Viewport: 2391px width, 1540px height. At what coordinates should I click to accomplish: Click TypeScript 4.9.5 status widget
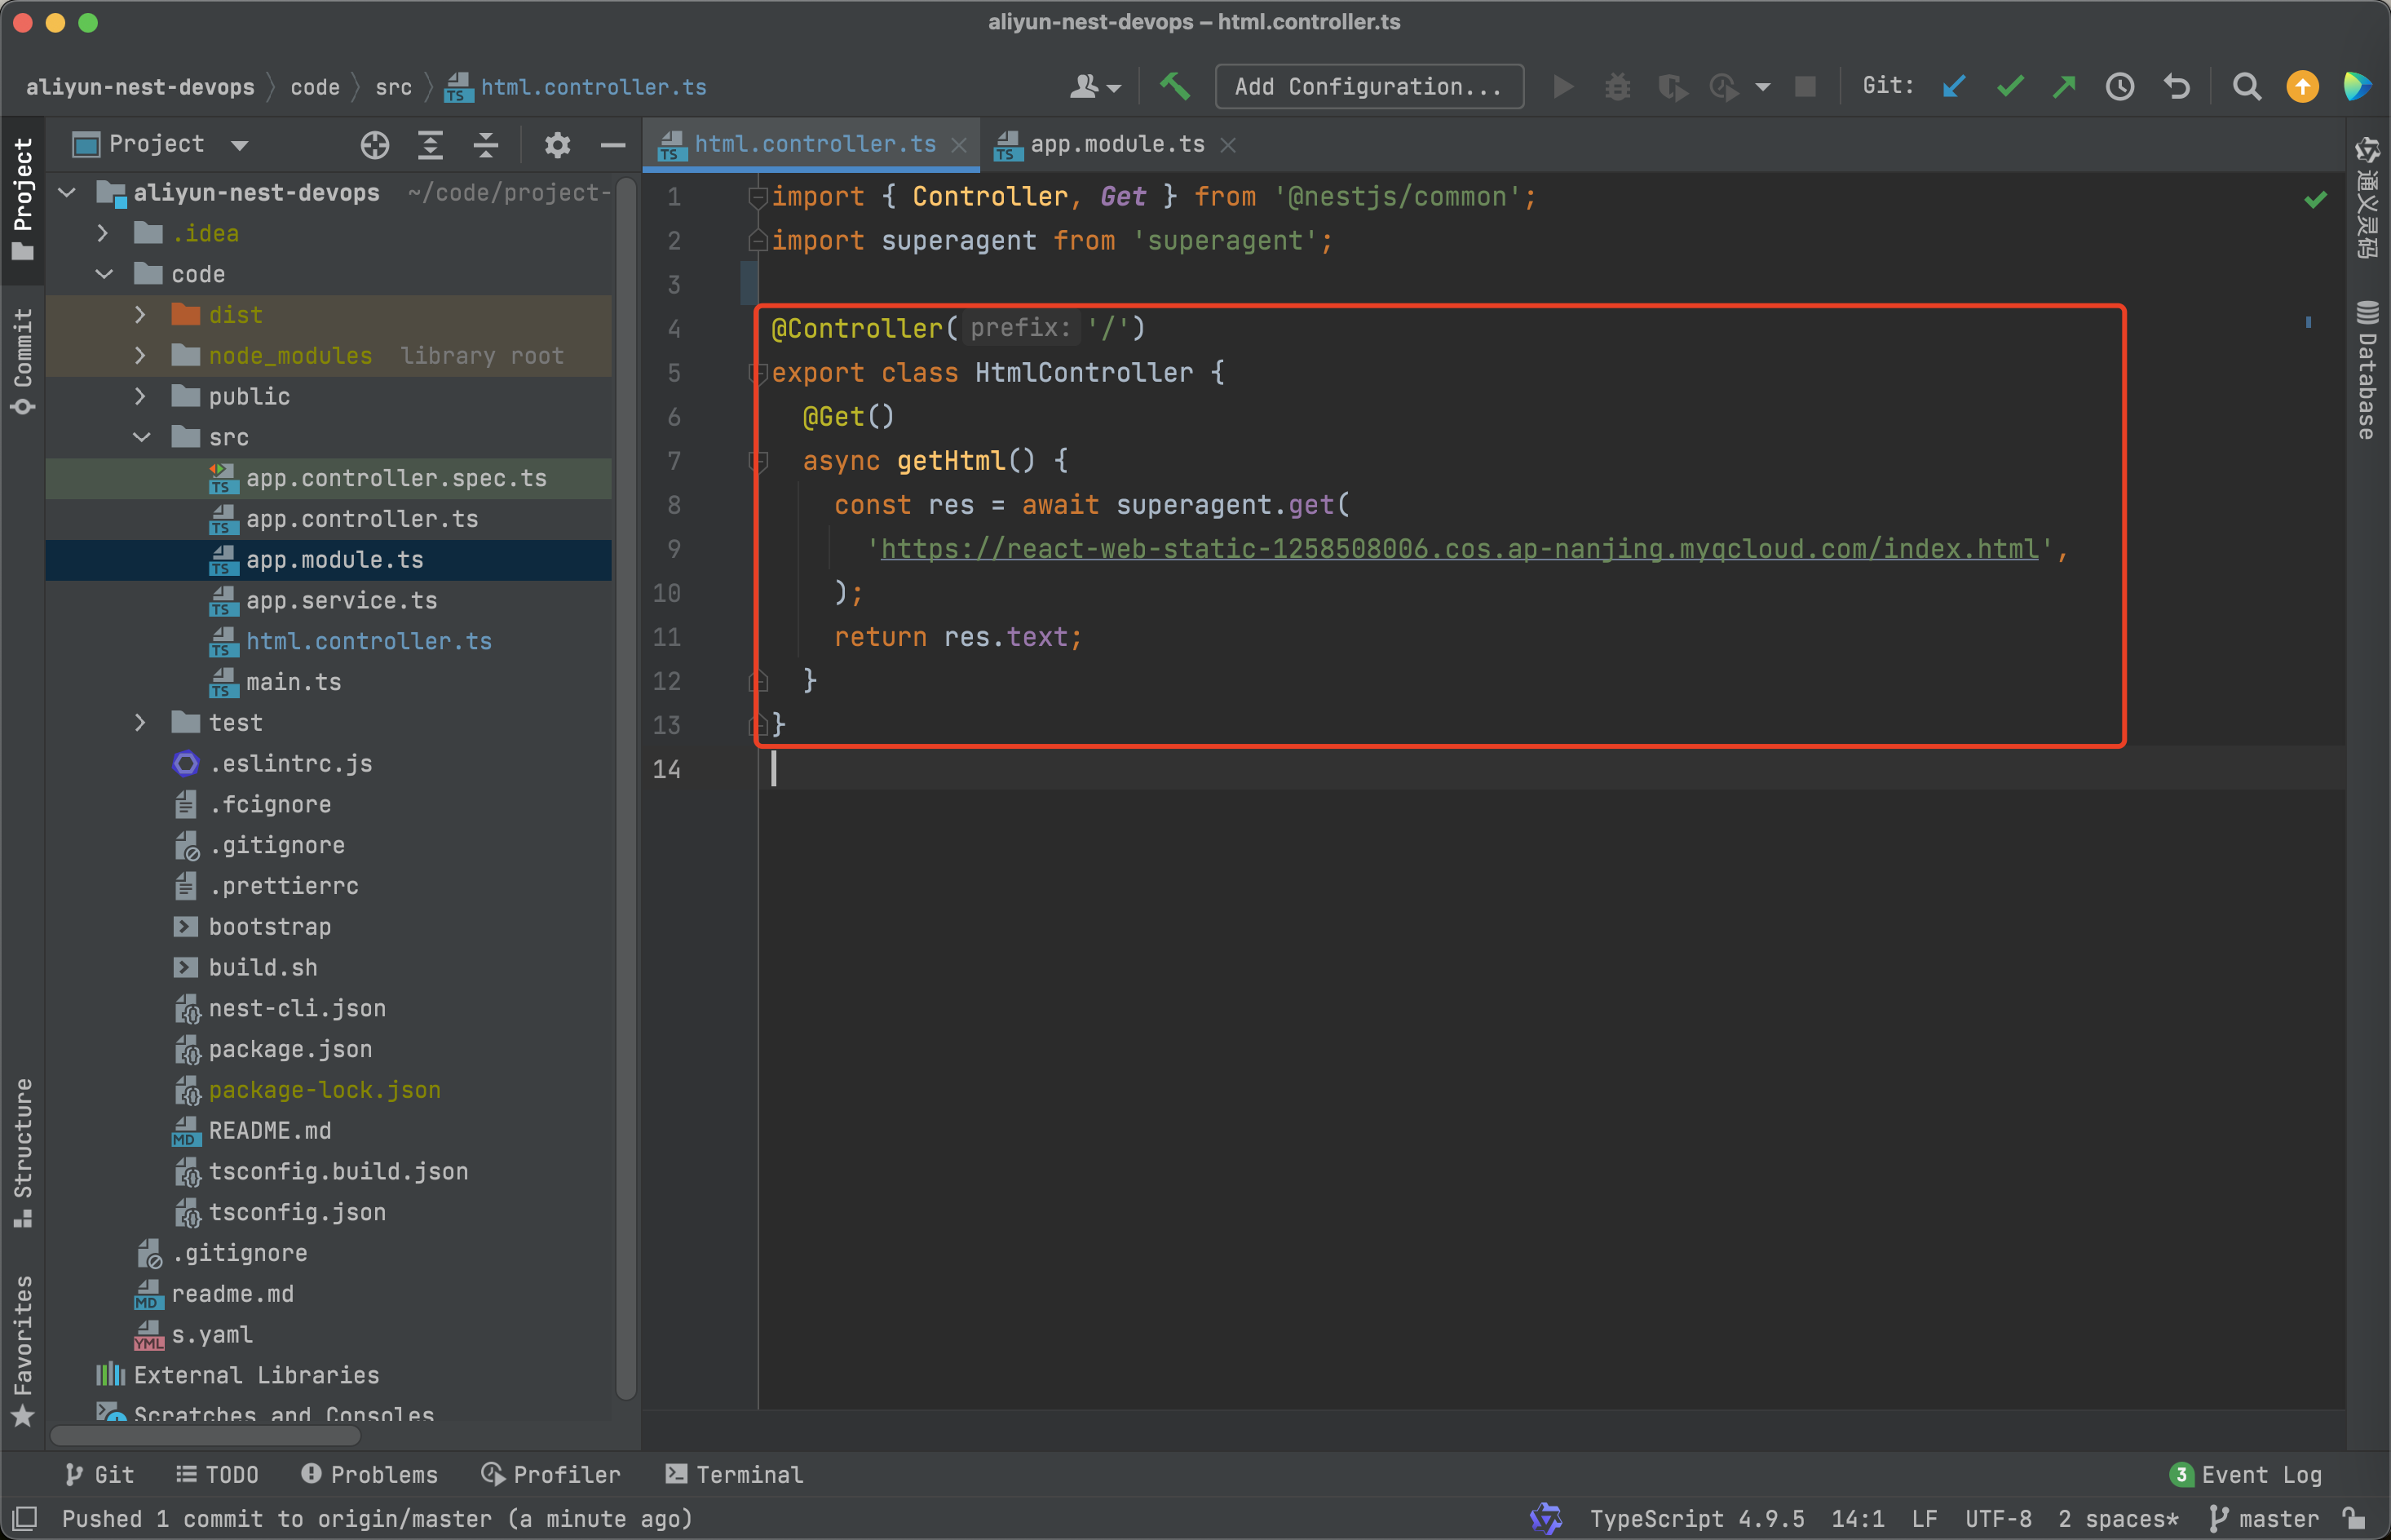pyautogui.click(x=1697, y=1519)
